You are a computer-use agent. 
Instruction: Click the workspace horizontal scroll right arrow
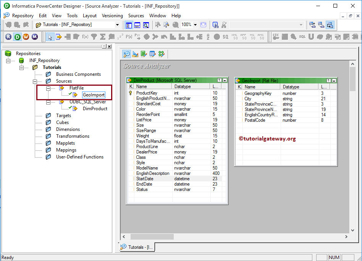[346, 237]
